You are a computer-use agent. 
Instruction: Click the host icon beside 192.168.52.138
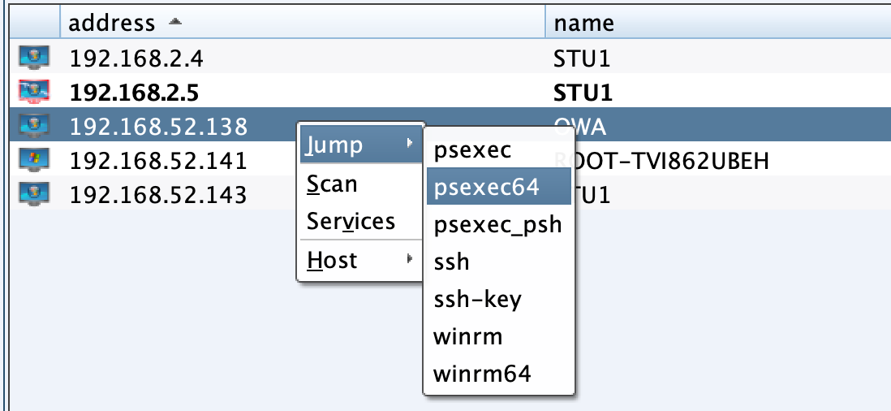(34, 126)
